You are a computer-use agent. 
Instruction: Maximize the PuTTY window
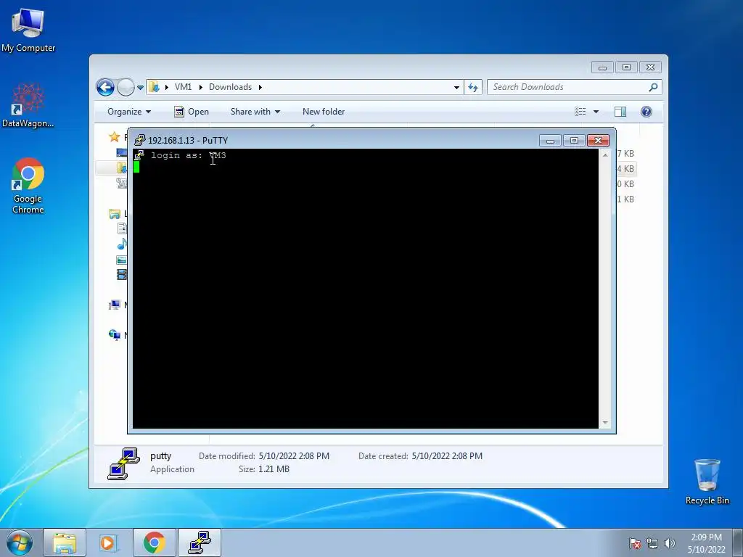pos(574,141)
